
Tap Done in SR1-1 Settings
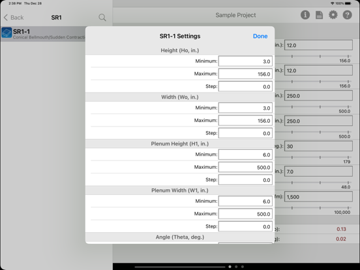(260, 36)
